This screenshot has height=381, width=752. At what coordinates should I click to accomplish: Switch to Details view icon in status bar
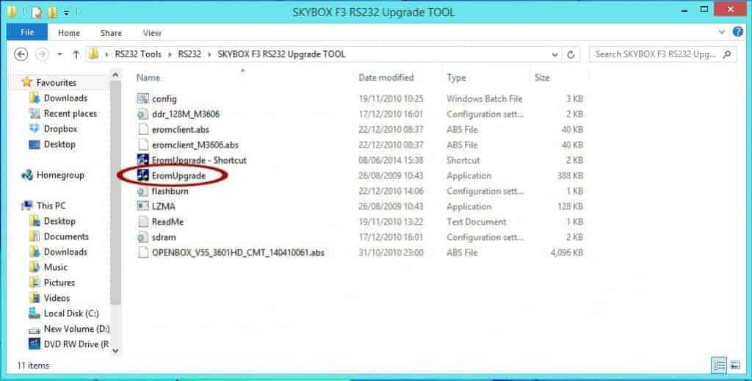(x=719, y=365)
